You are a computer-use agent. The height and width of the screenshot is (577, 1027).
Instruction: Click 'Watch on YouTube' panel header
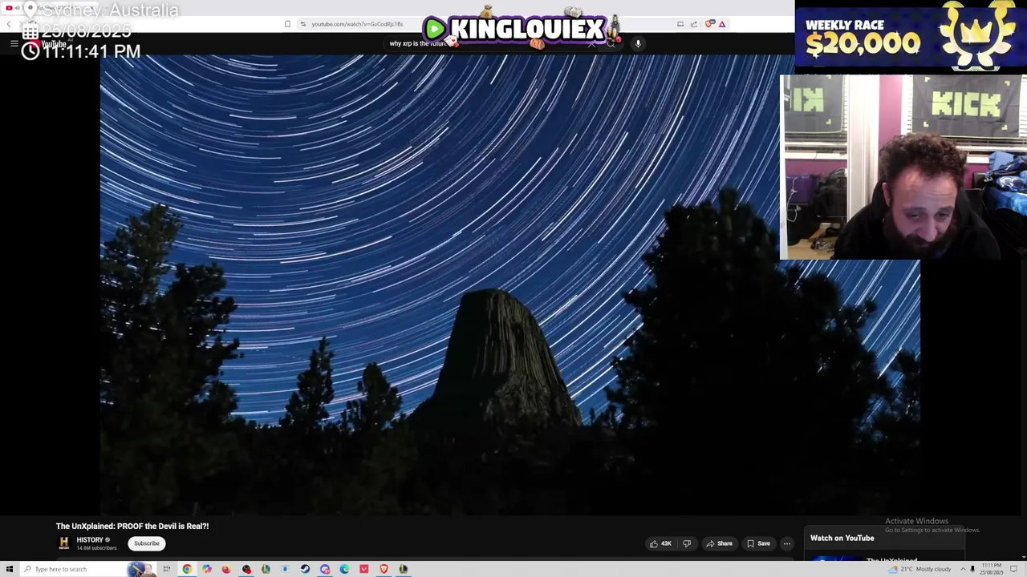842,538
